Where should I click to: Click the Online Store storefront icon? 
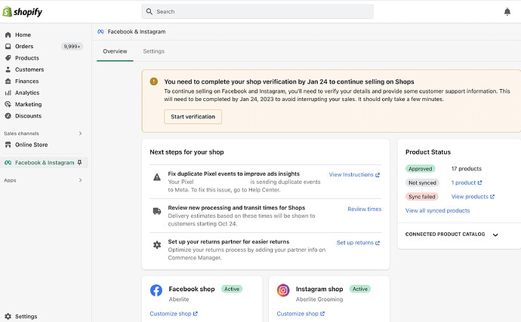coord(8,145)
